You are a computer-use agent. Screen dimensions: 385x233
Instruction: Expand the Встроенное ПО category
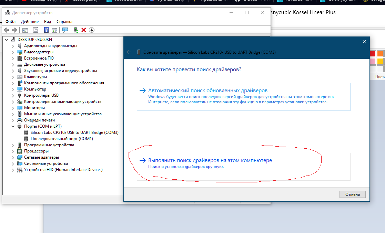click(13, 58)
